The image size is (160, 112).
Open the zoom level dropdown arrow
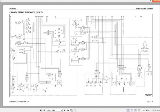153,110
